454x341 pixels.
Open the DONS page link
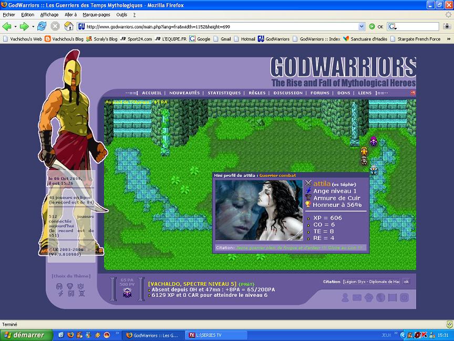[x=344, y=93]
